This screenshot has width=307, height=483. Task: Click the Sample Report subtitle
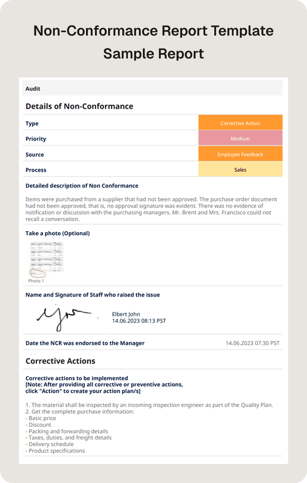tap(153, 53)
